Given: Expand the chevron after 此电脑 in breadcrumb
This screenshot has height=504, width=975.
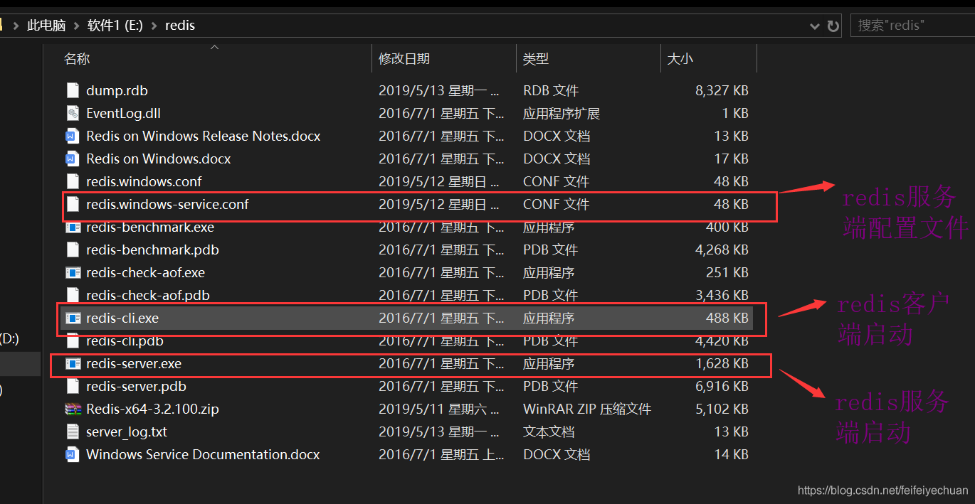Looking at the screenshot, I should [77, 26].
